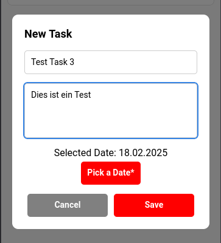Click the word 'Test' in the title field

point(38,62)
